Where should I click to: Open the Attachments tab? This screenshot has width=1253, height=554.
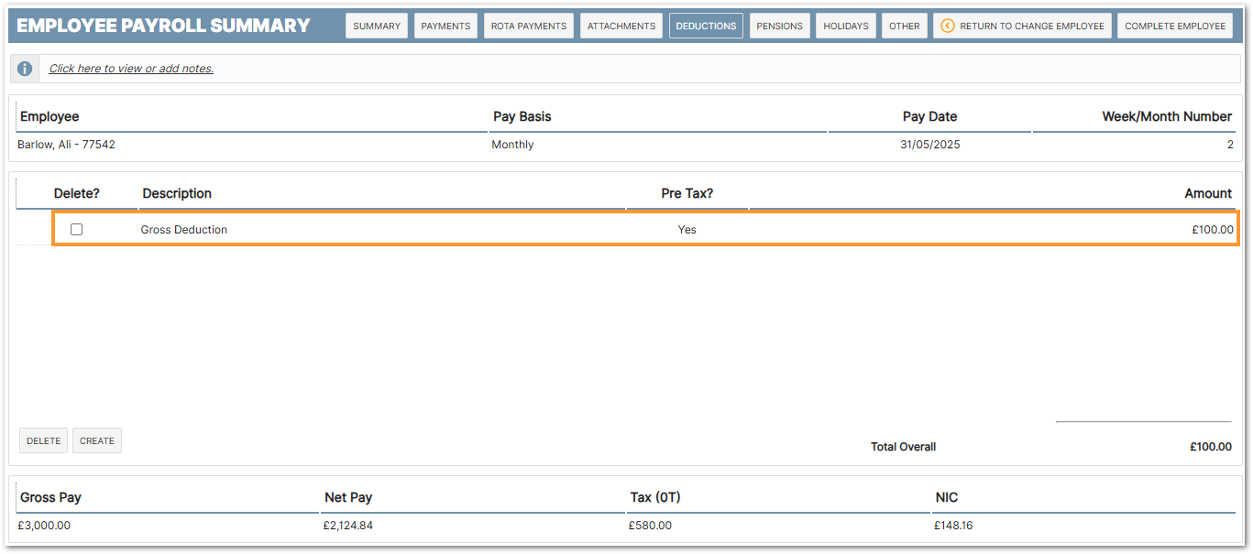[621, 26]
